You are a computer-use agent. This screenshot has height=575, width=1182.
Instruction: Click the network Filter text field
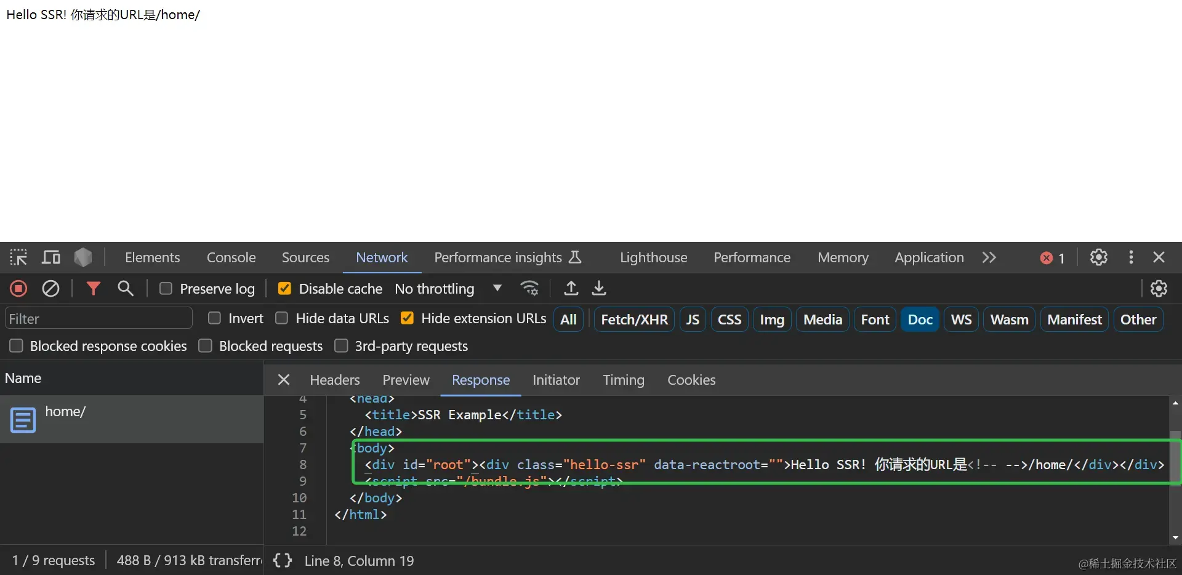pos(98,319)
